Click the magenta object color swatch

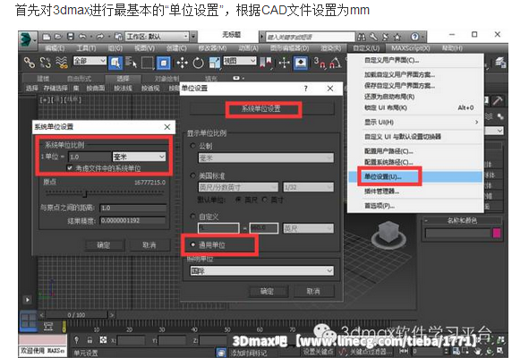tap(496, 233)
